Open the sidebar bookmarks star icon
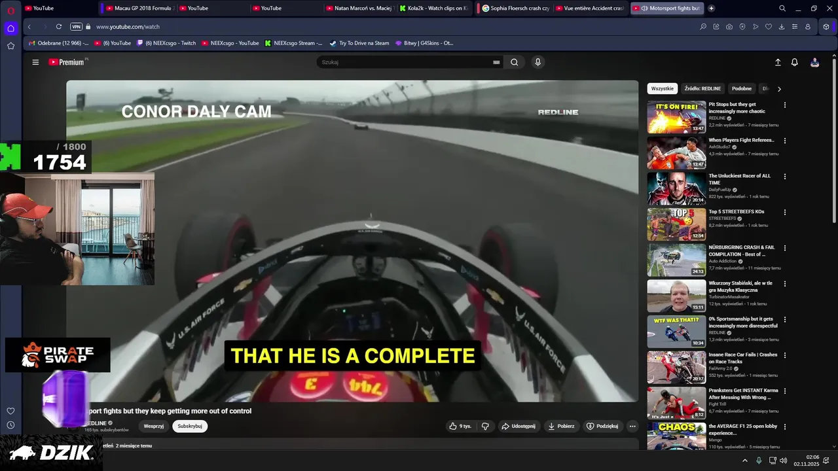This screenshot has width=838, height=471. tap(10, 46)
